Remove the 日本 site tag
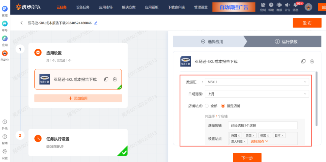The width and height of the screenshot is (326, 162). click(x=283, y=135)
